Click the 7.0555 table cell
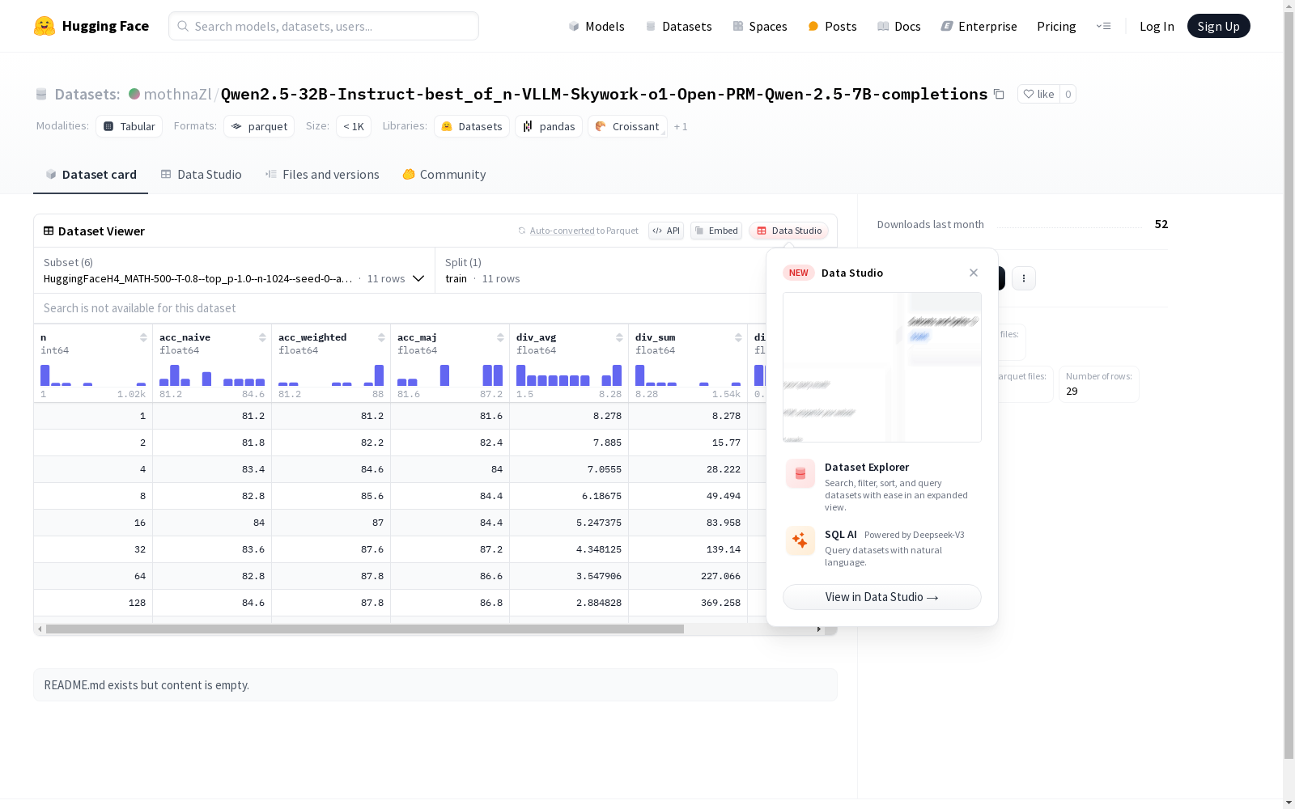This screenshot has height=809, width=1295. tap(569, 469)
